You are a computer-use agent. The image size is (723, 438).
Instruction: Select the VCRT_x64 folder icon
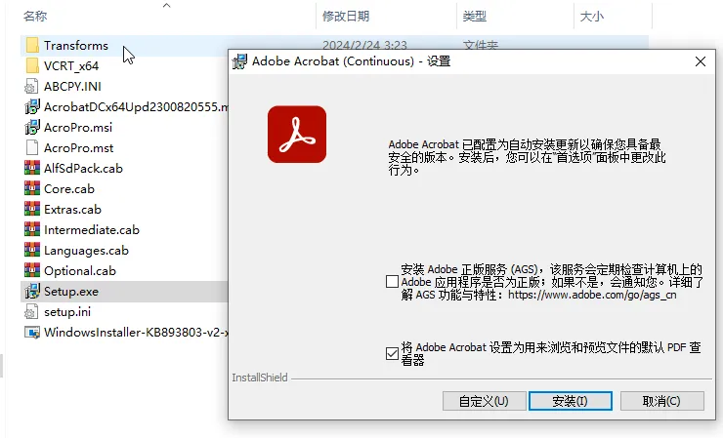32,66
